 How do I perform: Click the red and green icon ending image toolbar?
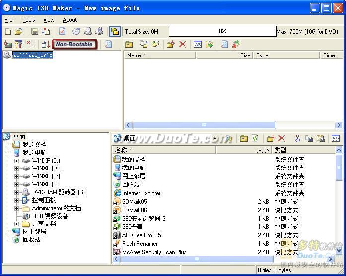point(236,44)
